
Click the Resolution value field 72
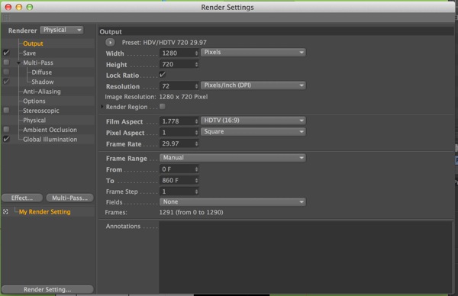coord(176,86)
